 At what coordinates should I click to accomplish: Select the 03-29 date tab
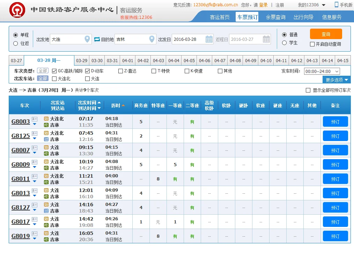pos(81,60)
